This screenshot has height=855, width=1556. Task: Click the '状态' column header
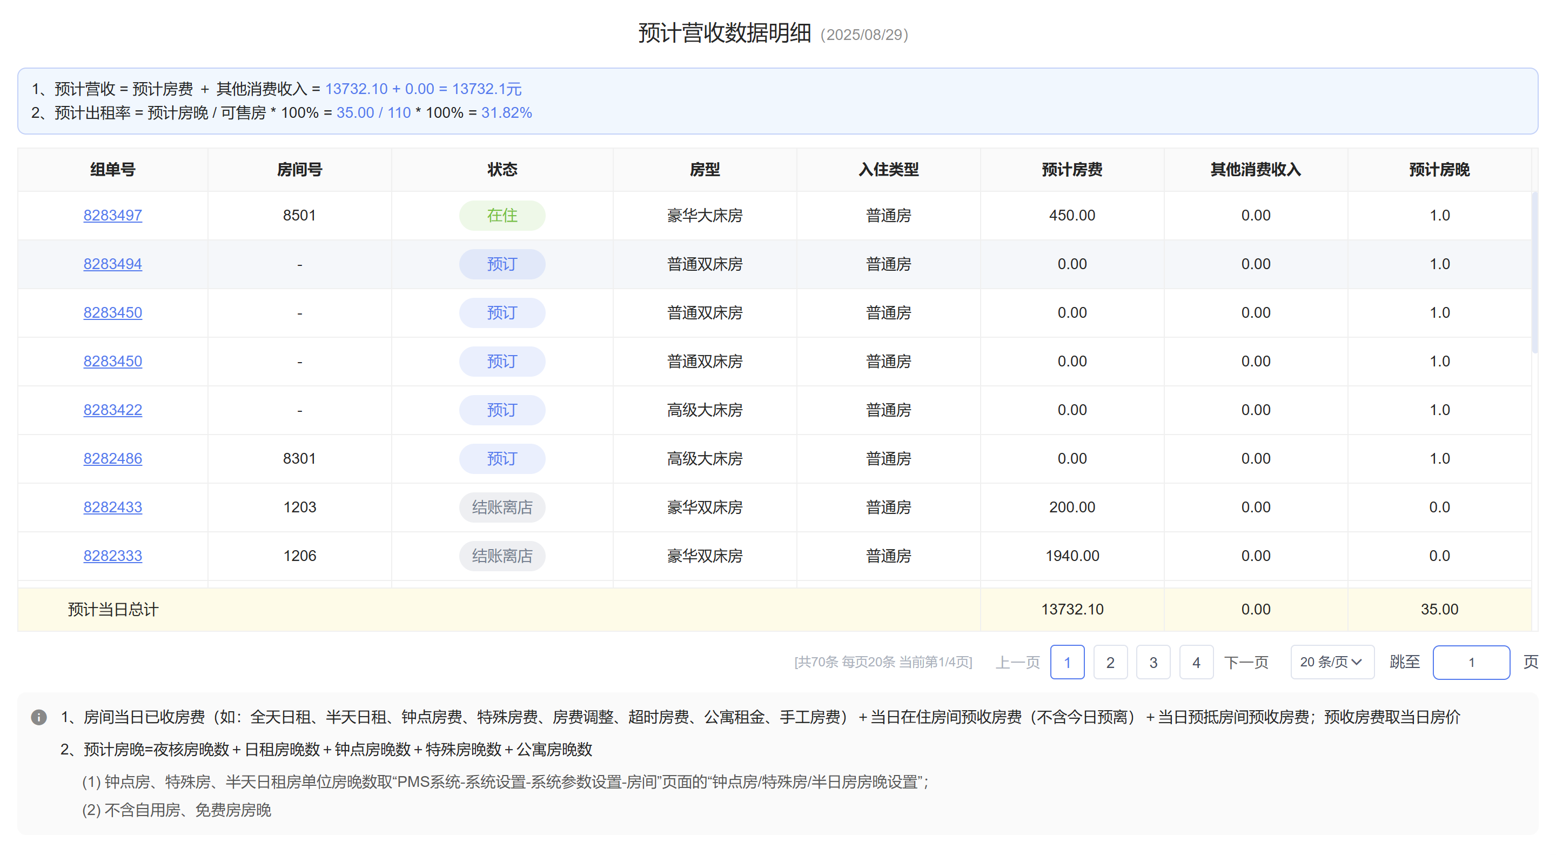click(x=502, y=170)
